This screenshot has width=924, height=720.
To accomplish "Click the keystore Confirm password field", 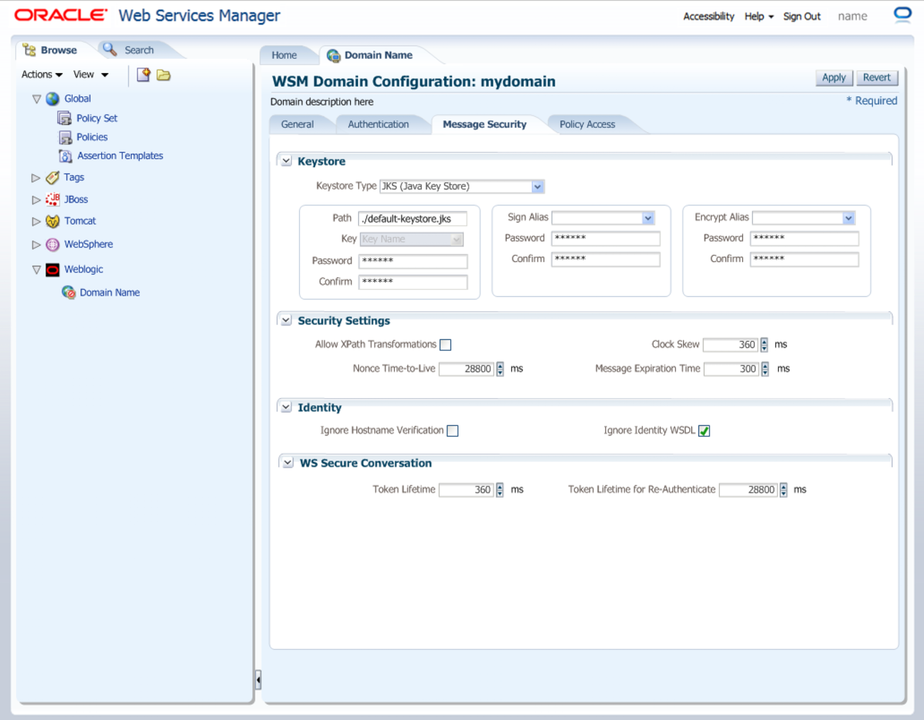I will click(413, 282).
